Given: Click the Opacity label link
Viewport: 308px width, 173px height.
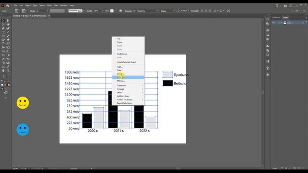Looking at the screenshot, I should [90, 11].
